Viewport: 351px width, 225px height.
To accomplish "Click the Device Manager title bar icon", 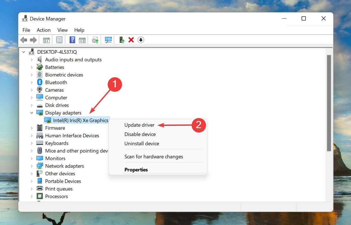I will pyautogui.click(x=25, y=19).
